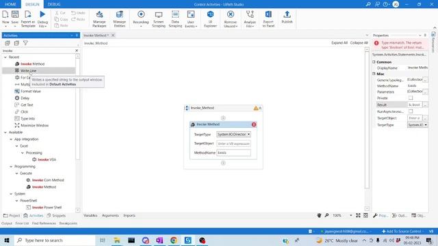The height and width of the screenshot is (246, 438).
Task: Publish the project
Action: point(287,17)
